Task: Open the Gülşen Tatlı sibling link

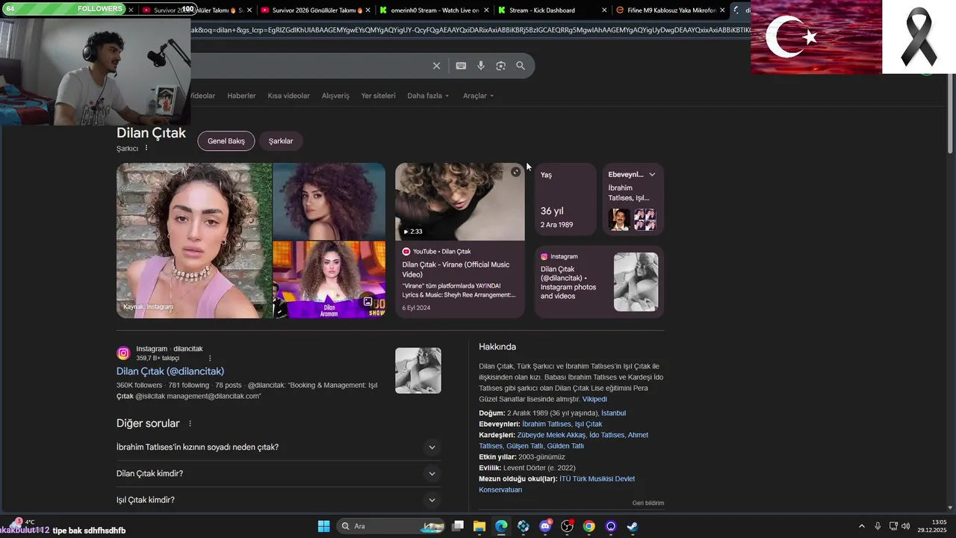Action: (x=524, y=446)
